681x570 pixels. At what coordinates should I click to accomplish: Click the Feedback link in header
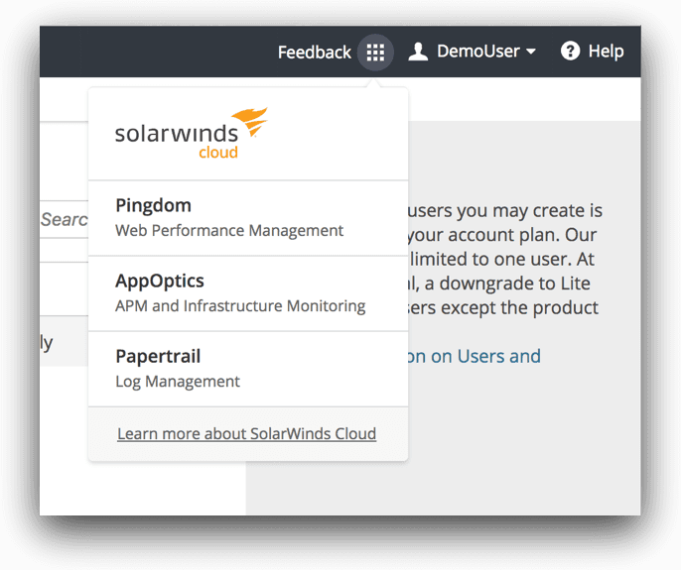314,52
